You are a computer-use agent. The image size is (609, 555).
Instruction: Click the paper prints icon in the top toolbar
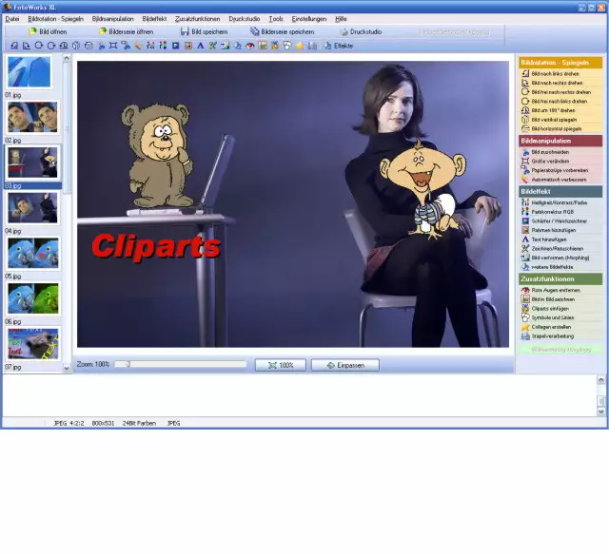(x=126, y=46)
